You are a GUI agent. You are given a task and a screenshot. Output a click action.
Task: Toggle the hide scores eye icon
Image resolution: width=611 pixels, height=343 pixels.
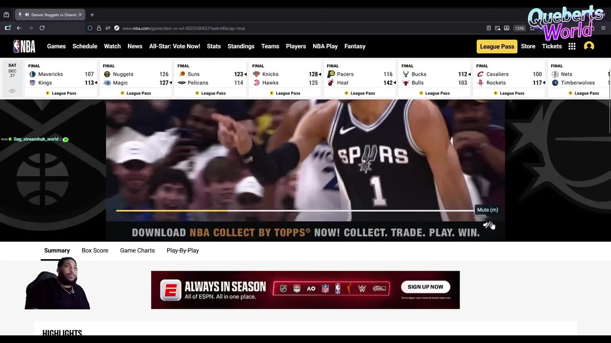pos(12,91)
